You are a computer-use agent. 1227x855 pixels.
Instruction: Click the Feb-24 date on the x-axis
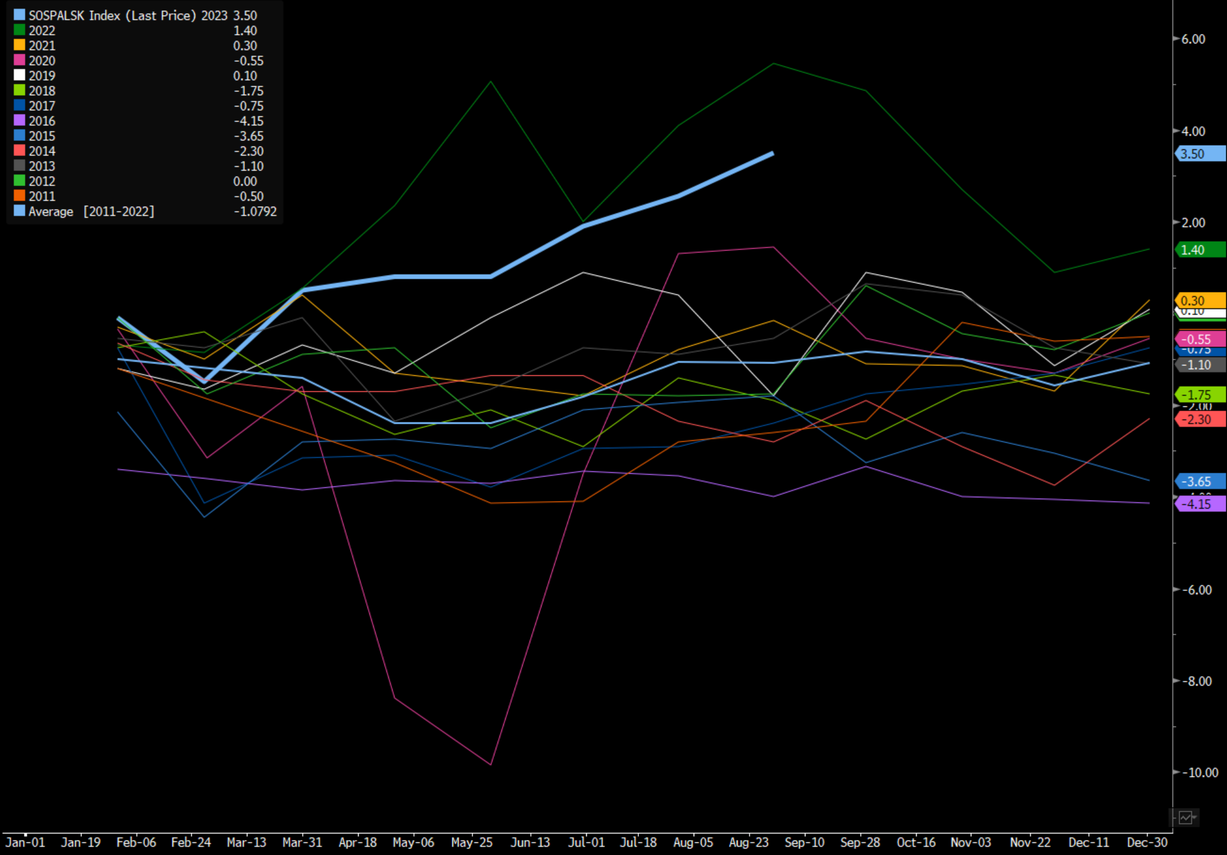click(x=191, y=842)
